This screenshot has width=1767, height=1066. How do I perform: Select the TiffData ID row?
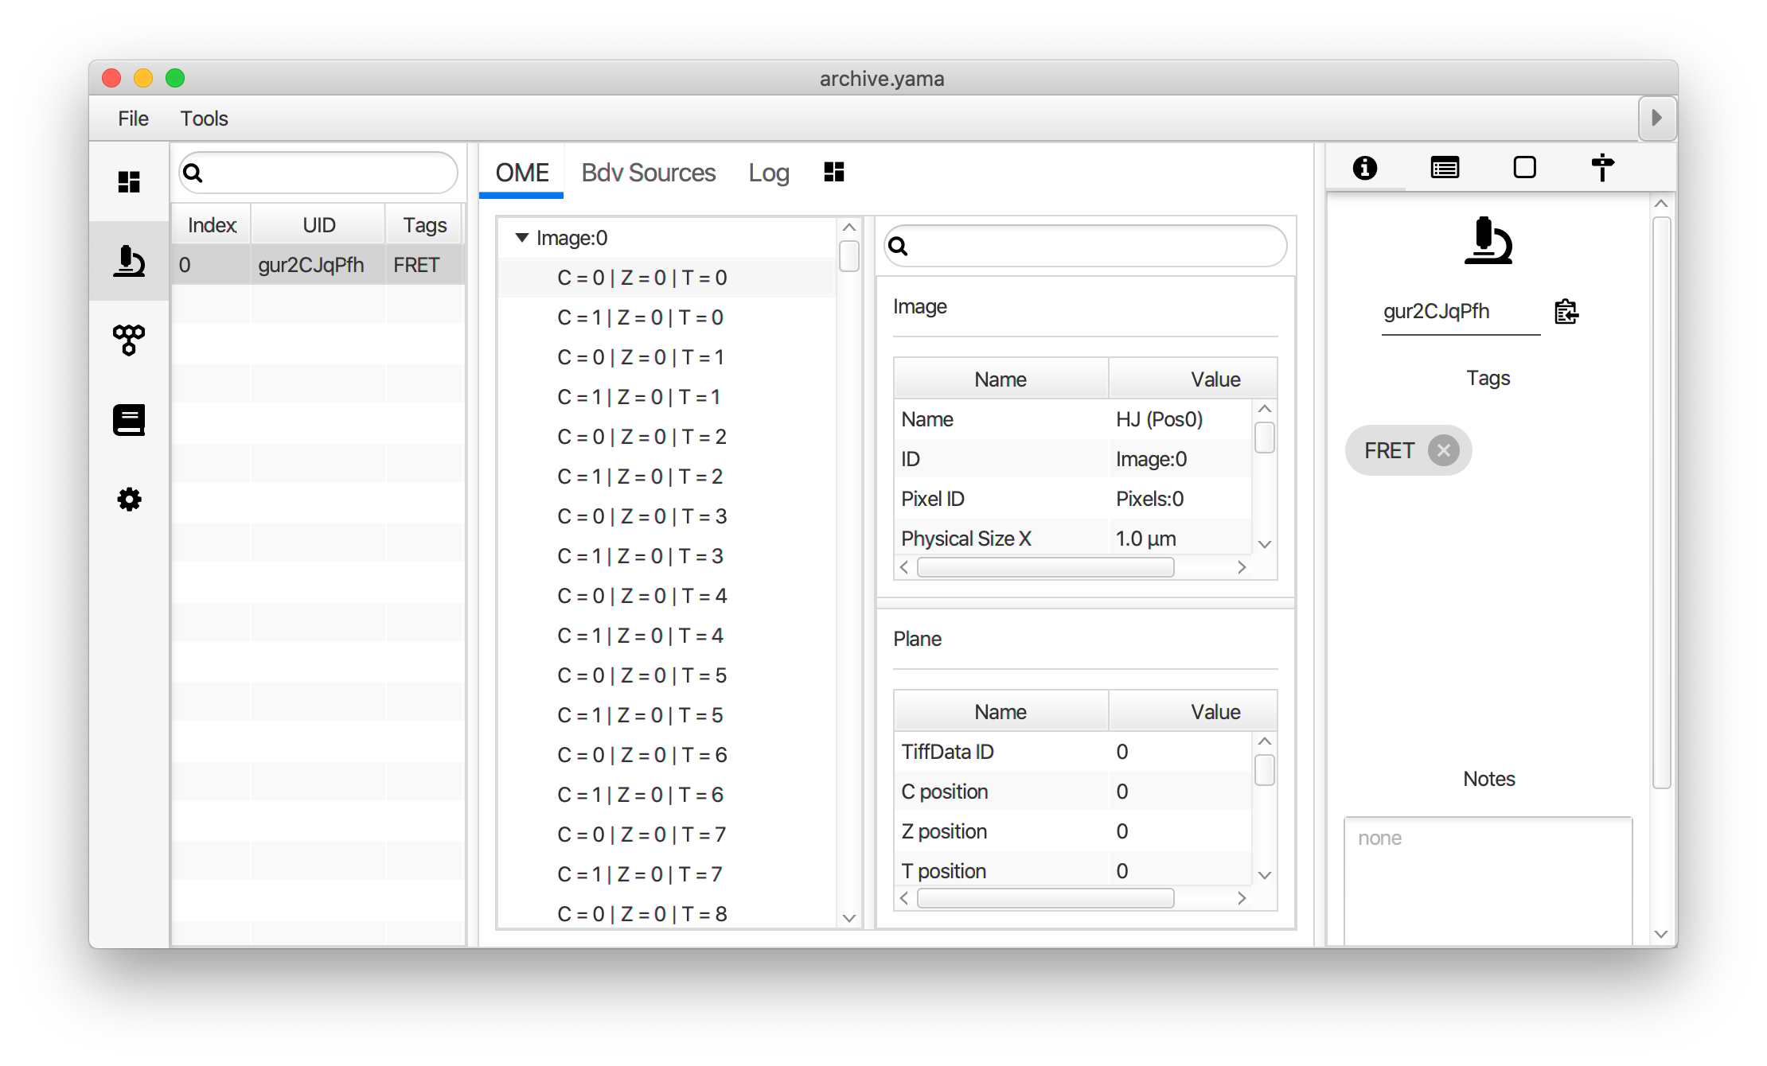click(1073, 752)
